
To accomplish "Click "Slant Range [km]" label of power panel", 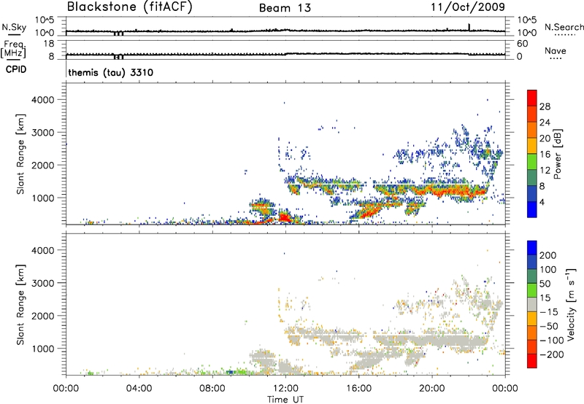I will (x=20, y=154).
